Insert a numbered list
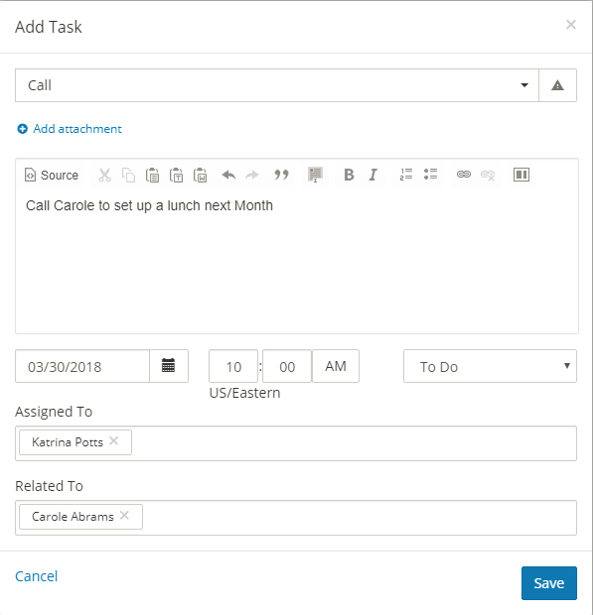The height and width of the screenshot is (615, 594). tap(406, 175)
